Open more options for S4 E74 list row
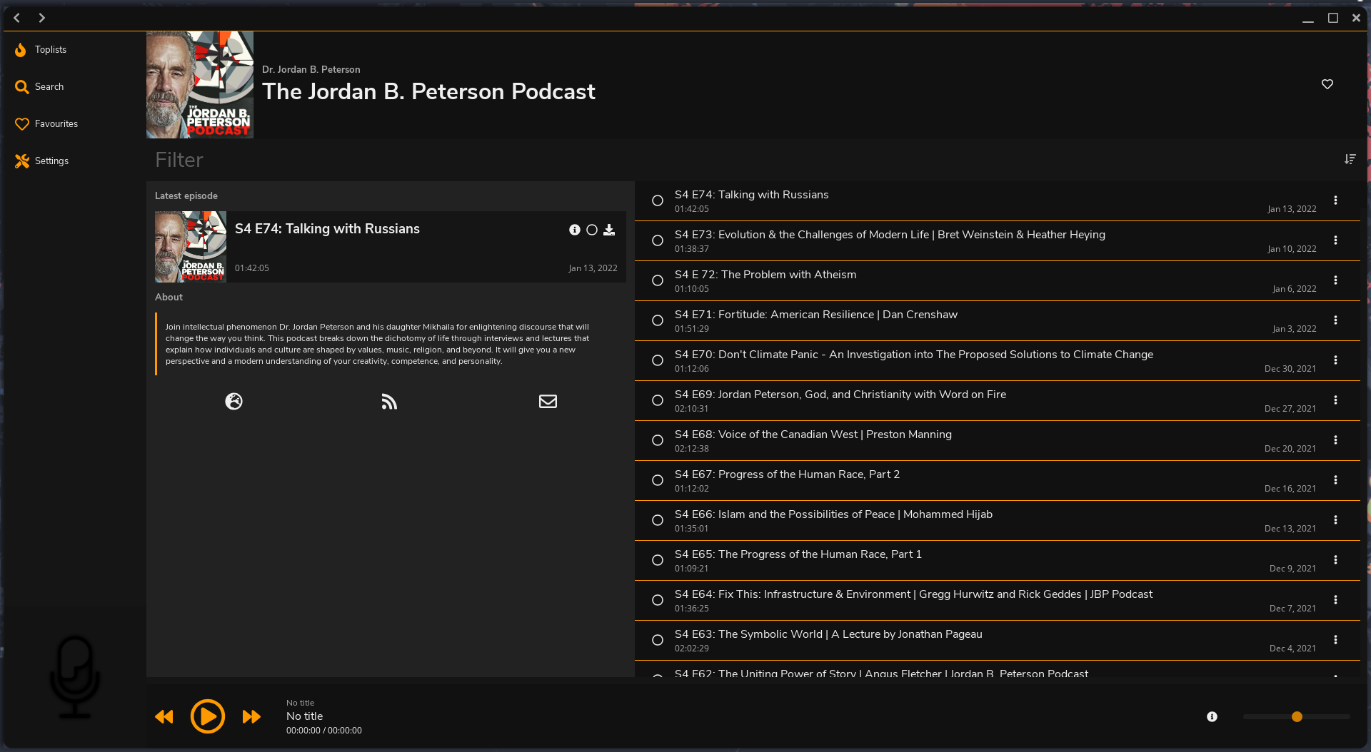This screenshot has height=752, width=1371. 1335,200
